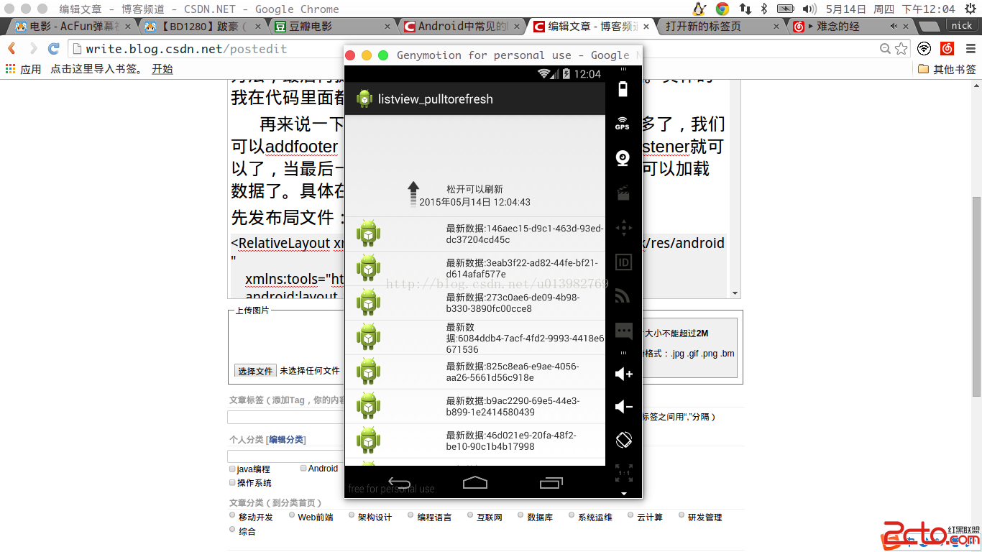
Task: Decrease emulator volume with speaker minus icon
Action: (623, 408)
